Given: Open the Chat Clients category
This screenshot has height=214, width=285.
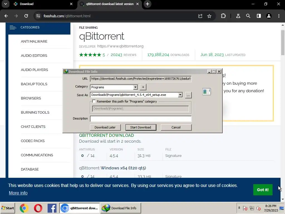Looking at the screenshot, I should click(33, 127).
